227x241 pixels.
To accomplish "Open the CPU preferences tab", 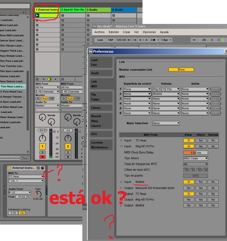I will (x=101, y=134).
